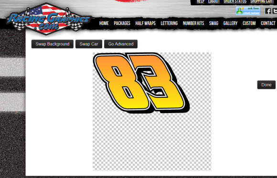
Task: Open the Twitter icon link
Action: [x=275, y=11]
